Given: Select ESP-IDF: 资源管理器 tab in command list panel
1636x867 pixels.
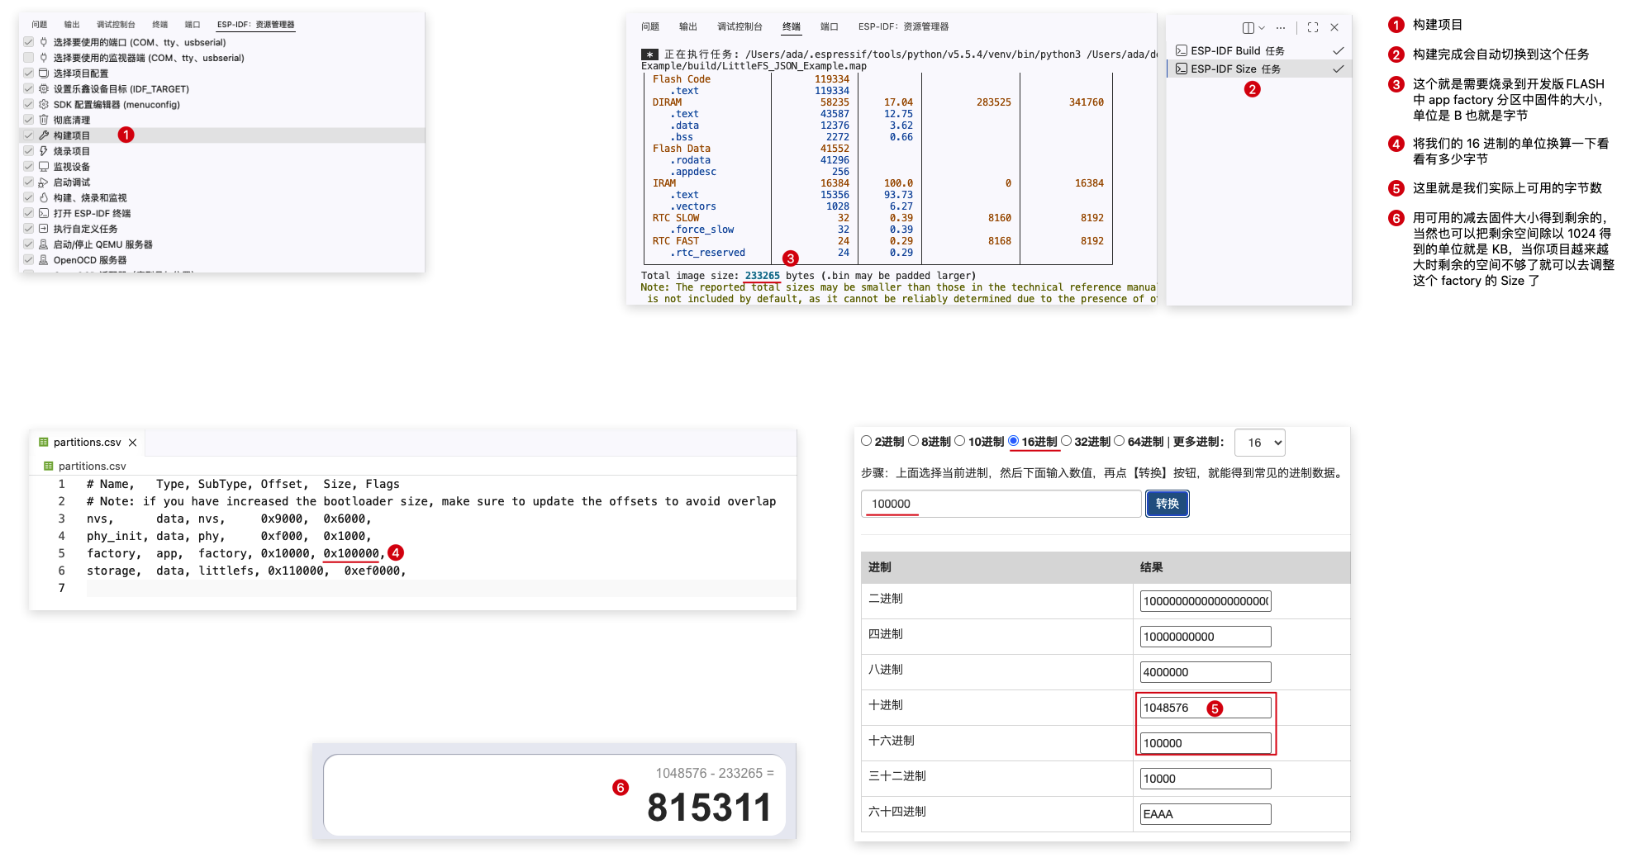Looking at the screenshot, I should click(x=255, y=25).
